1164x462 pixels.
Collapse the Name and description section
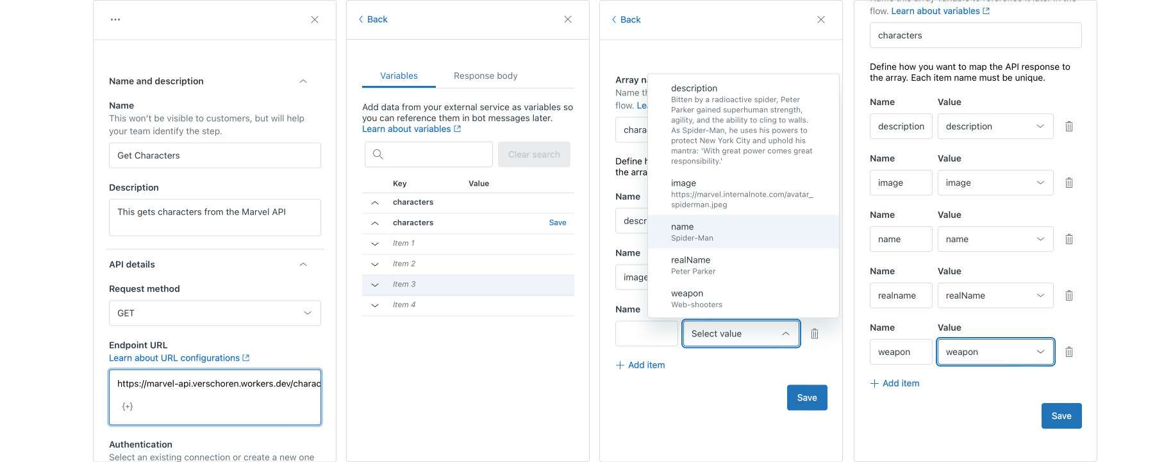[x=303, y=81]
